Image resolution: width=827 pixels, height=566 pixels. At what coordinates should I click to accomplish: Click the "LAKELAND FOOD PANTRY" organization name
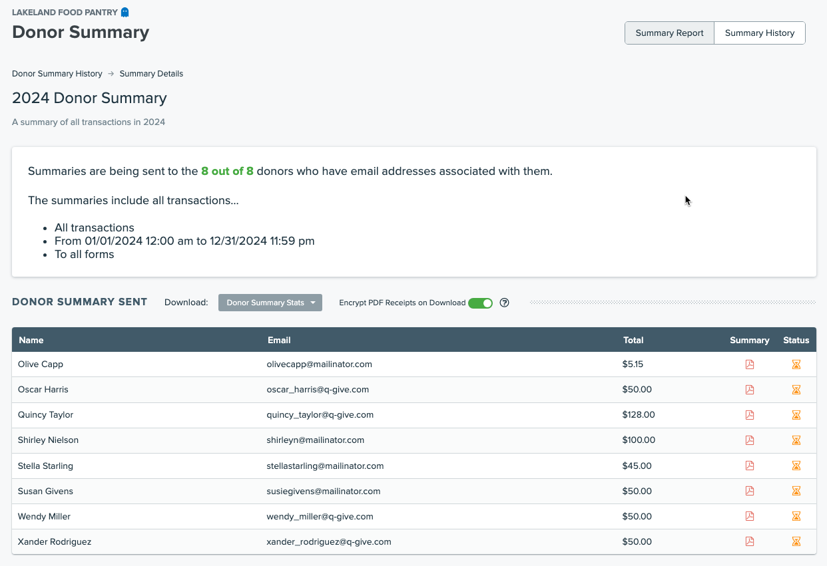point(65,12)
